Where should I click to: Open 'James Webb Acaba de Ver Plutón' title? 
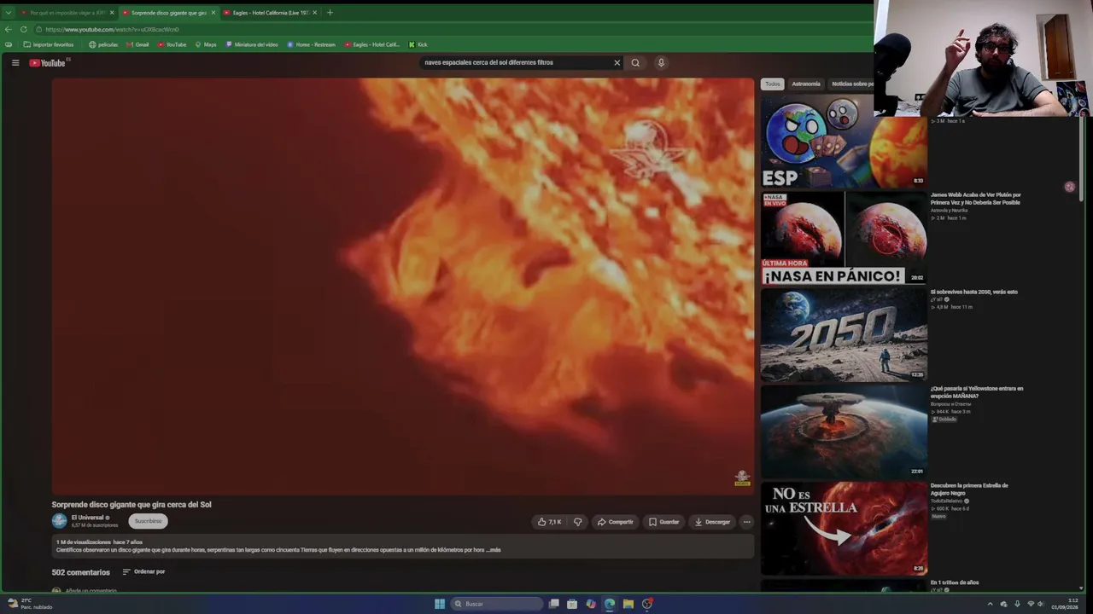pos(976,199)
